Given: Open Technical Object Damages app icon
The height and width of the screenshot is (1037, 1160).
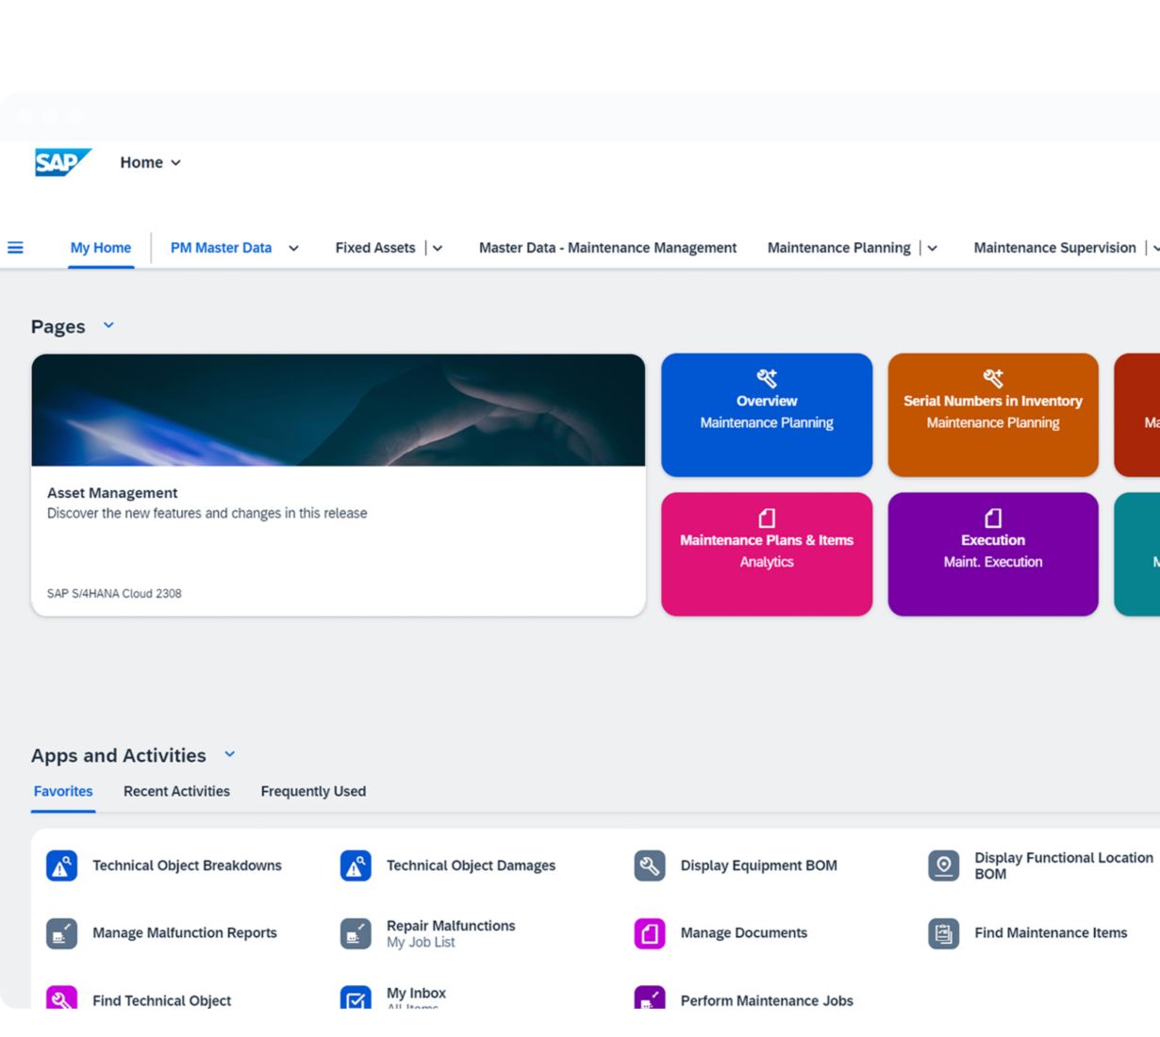Looking at the screenshot, I should pyautogui.click(x=356, y=865).
